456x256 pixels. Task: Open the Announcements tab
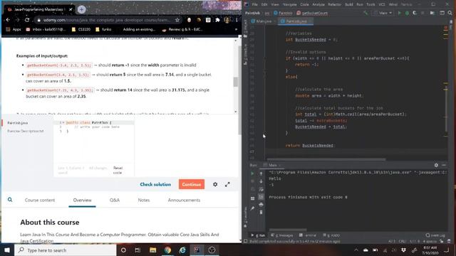(x=184, y=200)
